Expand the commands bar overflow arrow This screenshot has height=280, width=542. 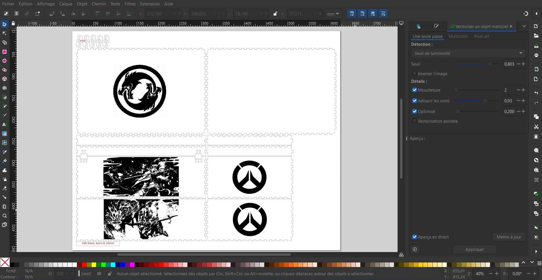536,251
